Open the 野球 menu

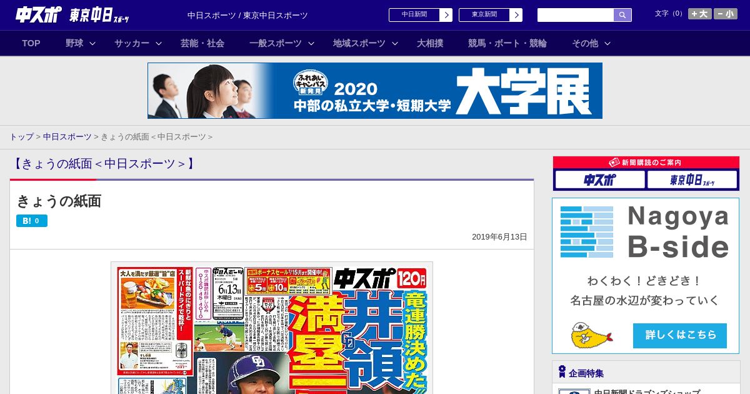coord(74,43)
